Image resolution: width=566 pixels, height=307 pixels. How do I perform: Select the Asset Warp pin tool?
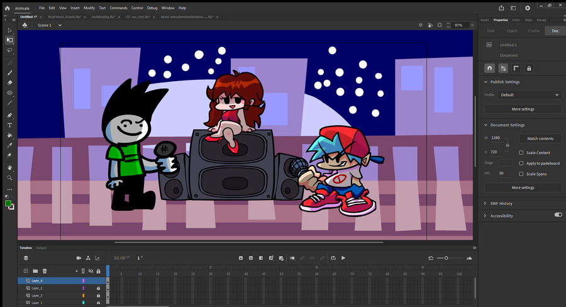[x=9, y=155]
